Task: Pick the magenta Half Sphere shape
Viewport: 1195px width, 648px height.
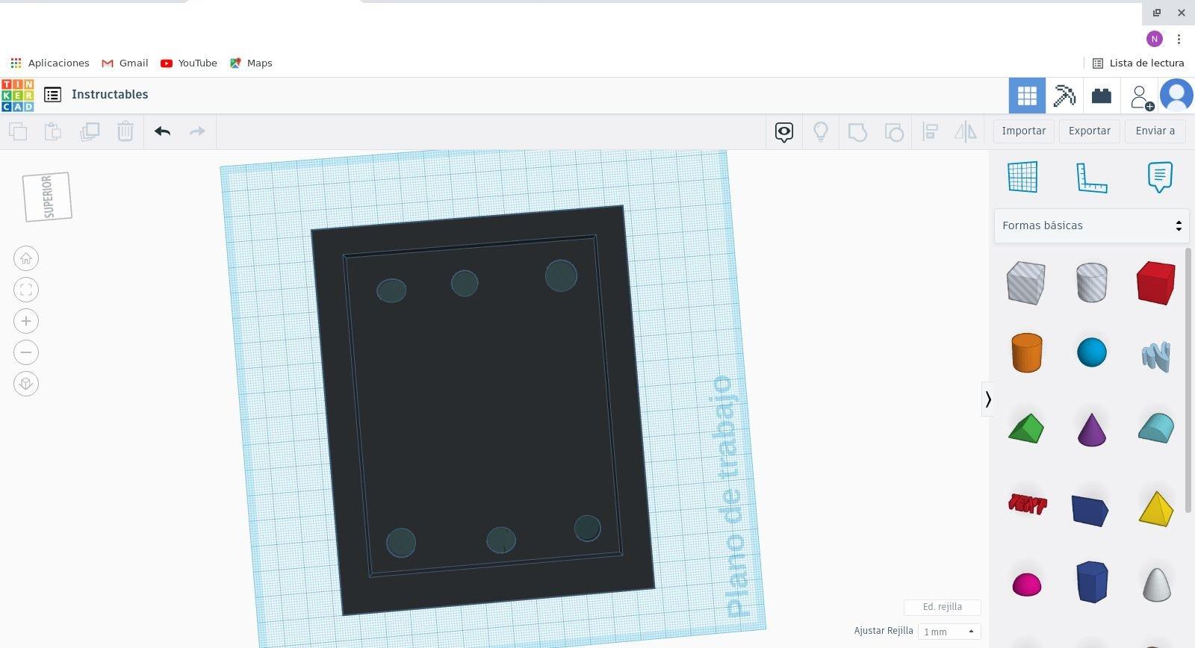Action: tap(1026, 585)
